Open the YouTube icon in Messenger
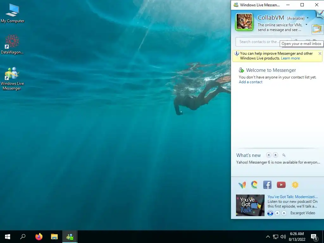324x243 pixels. pyautogui.click(x=281, y=185)
